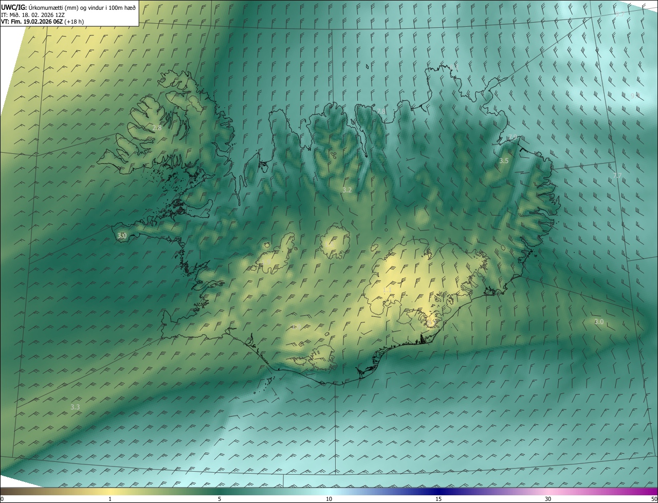This screenshot has height=503, width=658.
Task: Click the colorbar tick label 5
Action: [220, 499]
